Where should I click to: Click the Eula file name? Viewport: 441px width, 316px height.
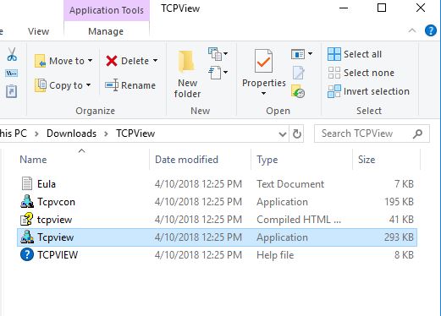47,184
